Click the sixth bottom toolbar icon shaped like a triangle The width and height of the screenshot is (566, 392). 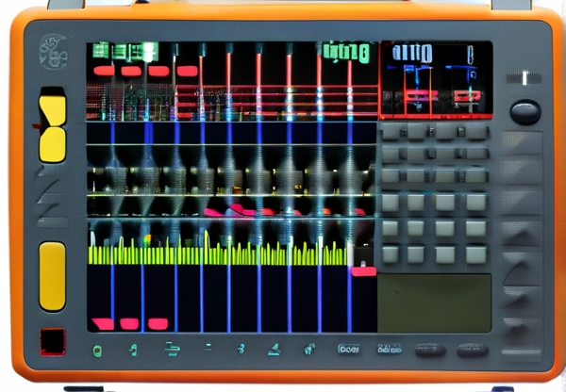274,350
